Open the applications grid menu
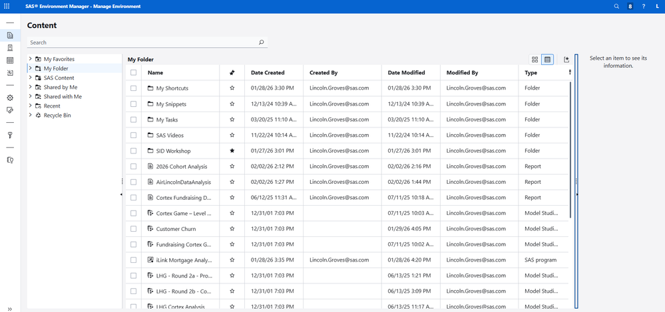 pyautogui.click(x=7, y=7)
